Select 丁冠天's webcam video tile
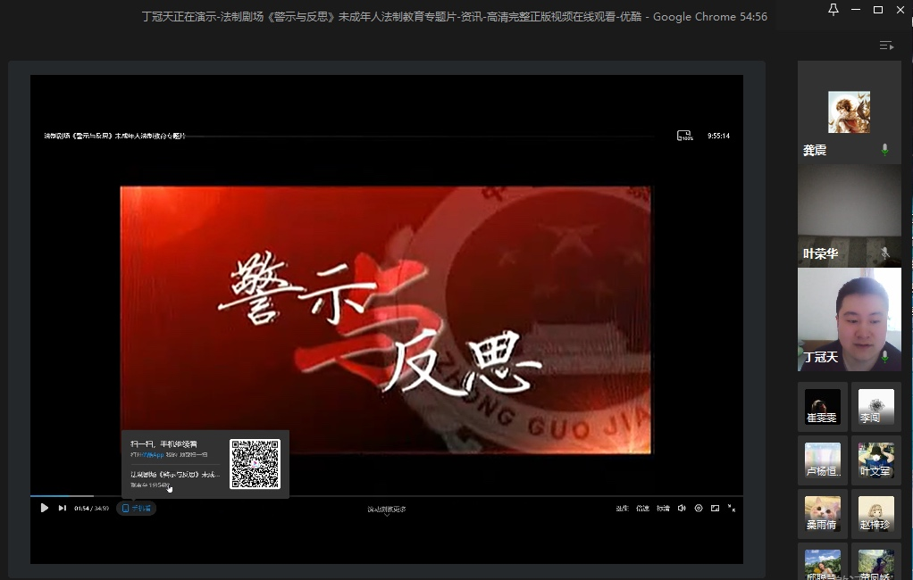The width and height of the screenshot is (913, 580). (849, 319)
